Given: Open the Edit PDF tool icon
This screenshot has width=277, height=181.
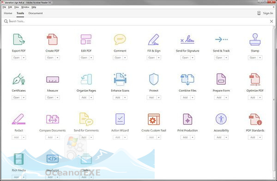Looking at the screenshot, I should 86,39.
